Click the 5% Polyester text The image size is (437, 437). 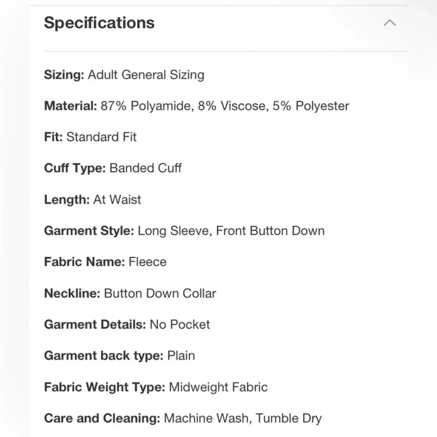pyautogui.click(x=311, y=106)
